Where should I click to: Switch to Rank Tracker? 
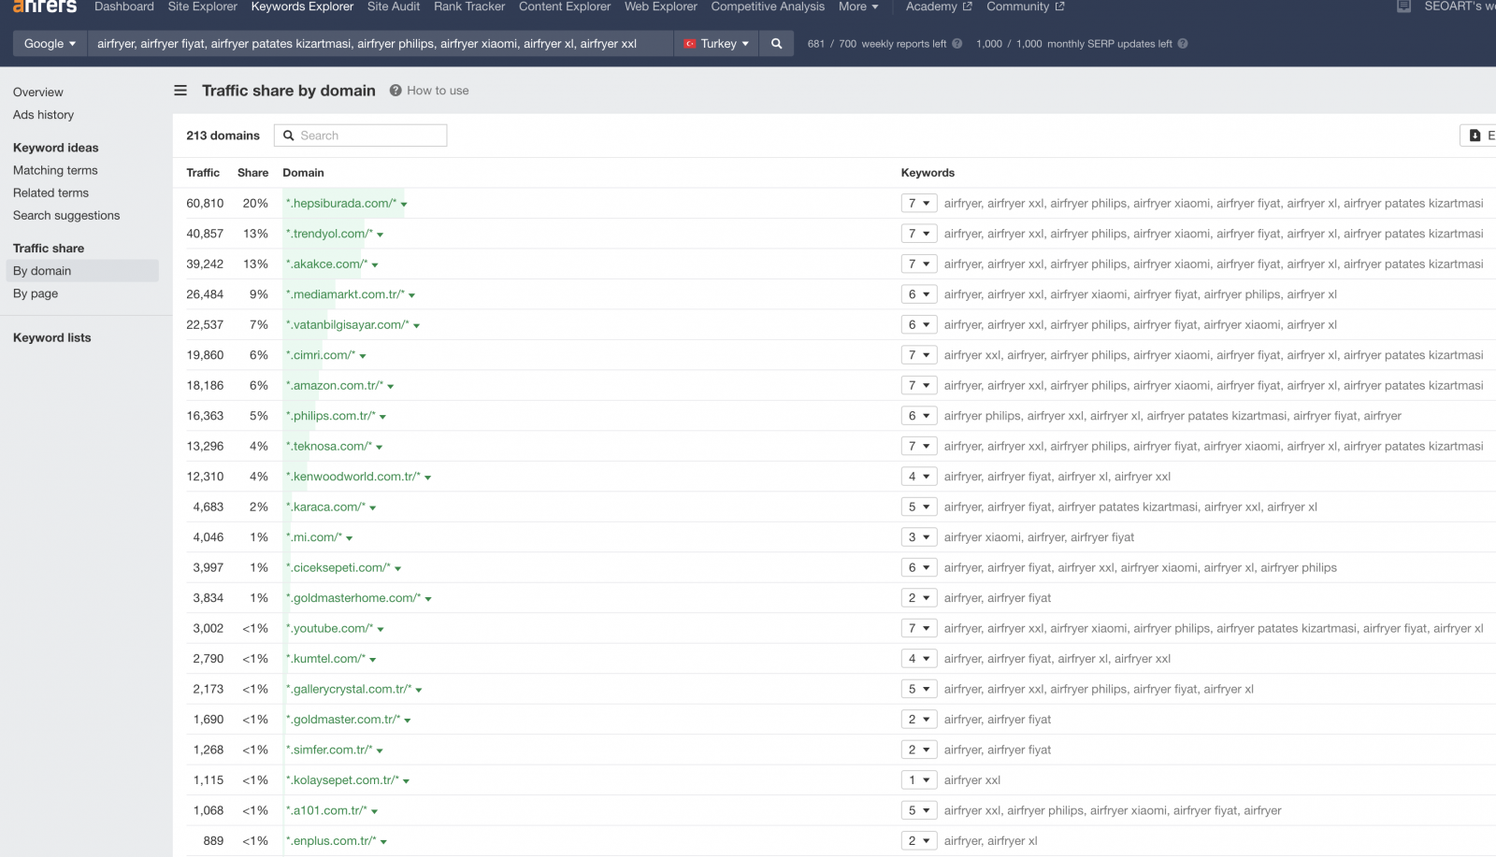(x=469, y=7)
